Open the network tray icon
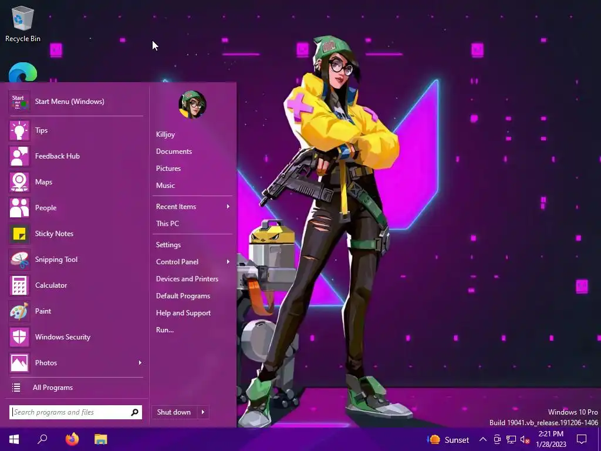The width and height of the screenshot is (601, 451). coord(511,439)
